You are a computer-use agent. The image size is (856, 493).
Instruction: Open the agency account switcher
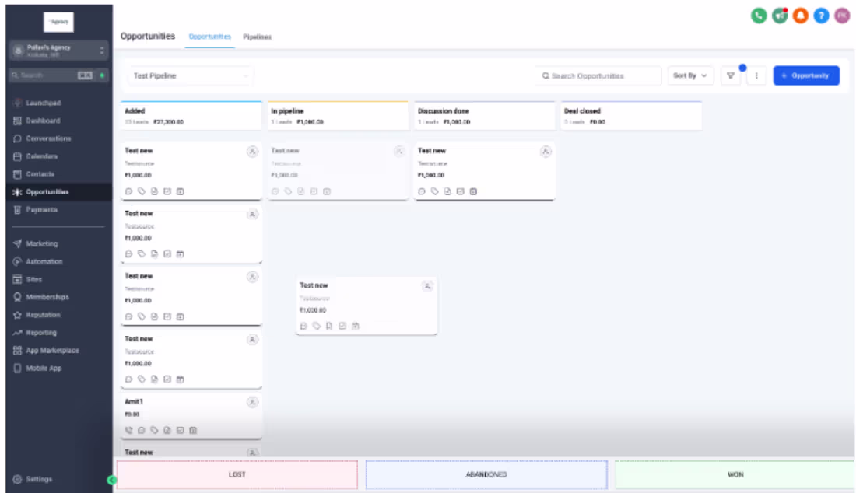pyautogui.click(x=58, y=51)
